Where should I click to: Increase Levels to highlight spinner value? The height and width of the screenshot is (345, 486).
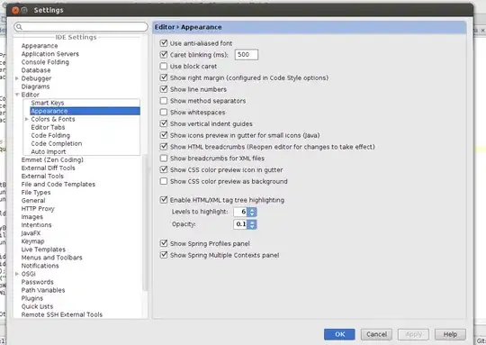(252, 210)
